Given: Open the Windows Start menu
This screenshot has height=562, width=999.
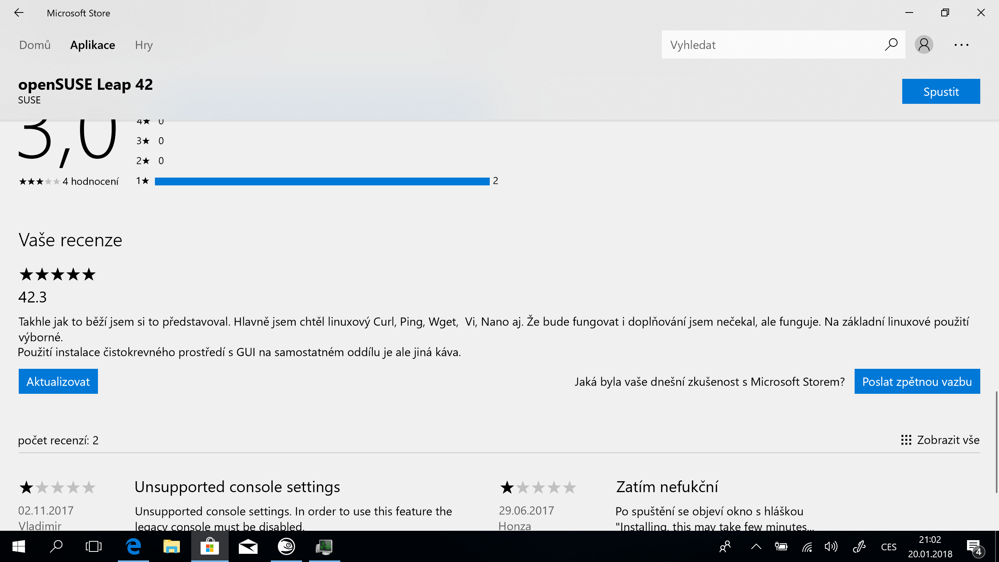Looking at the screenshot, I should pos(19,546).
